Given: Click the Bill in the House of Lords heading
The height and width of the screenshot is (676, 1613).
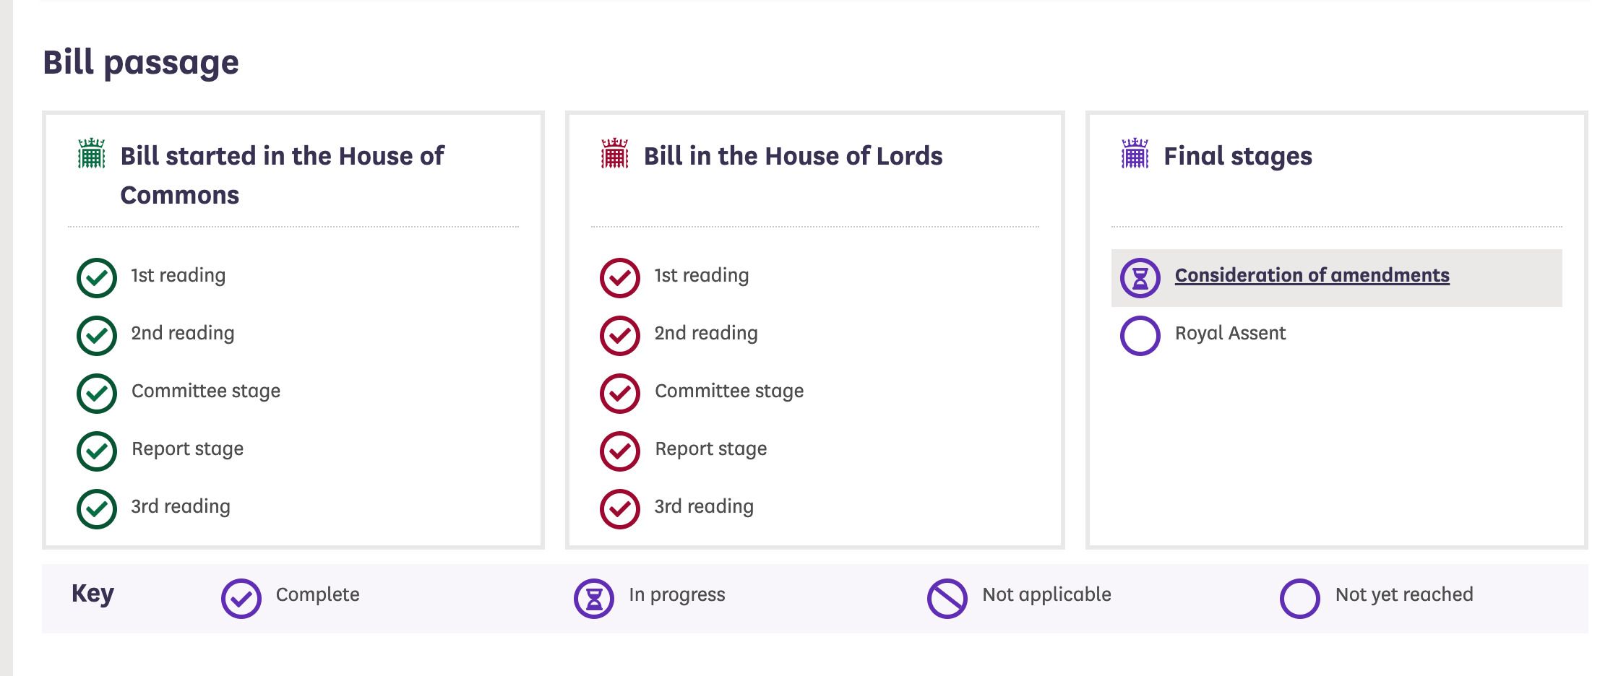Looking at the screenshot, I should coord(793,156).
